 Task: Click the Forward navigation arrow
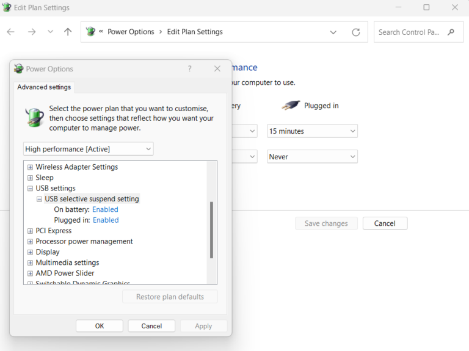point(31,32)
